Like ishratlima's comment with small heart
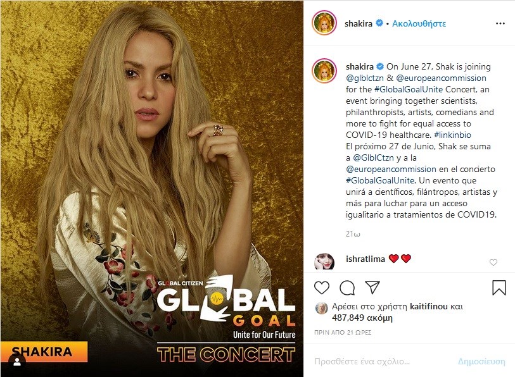515x377 pixels. pyautogui.click(x=493, y=262)
